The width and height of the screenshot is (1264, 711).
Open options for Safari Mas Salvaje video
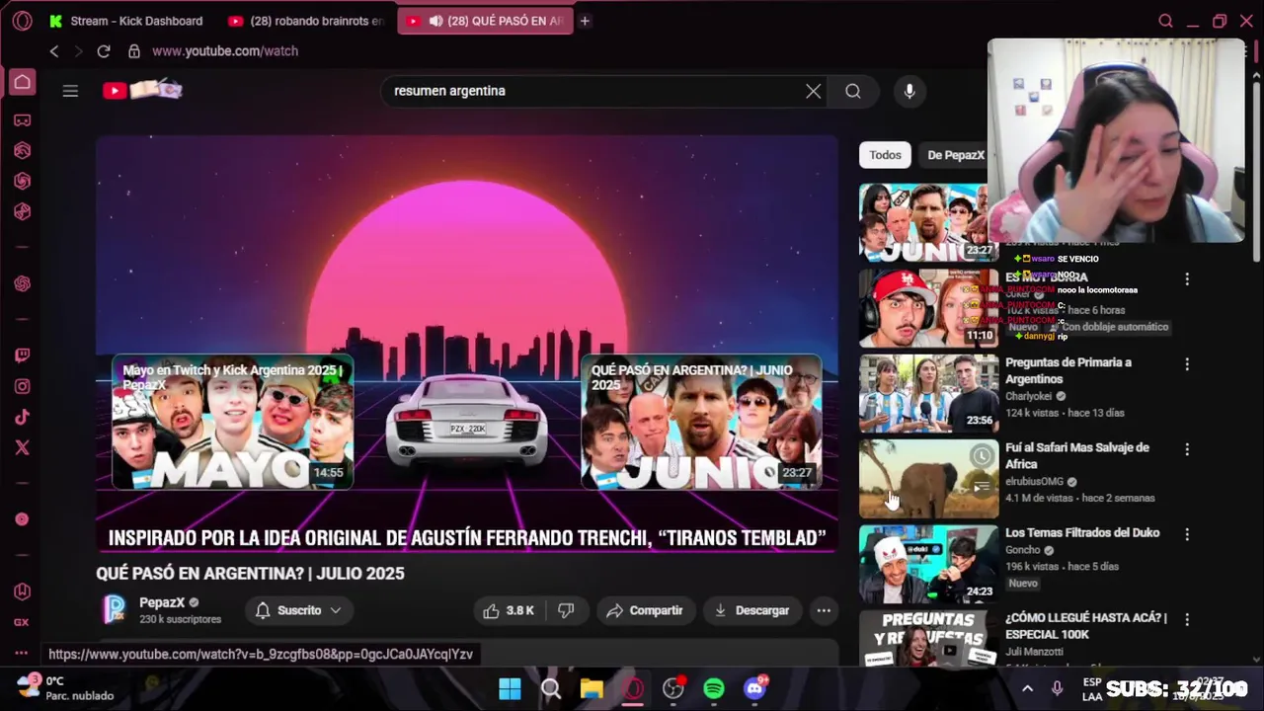tap(1187, 449)
